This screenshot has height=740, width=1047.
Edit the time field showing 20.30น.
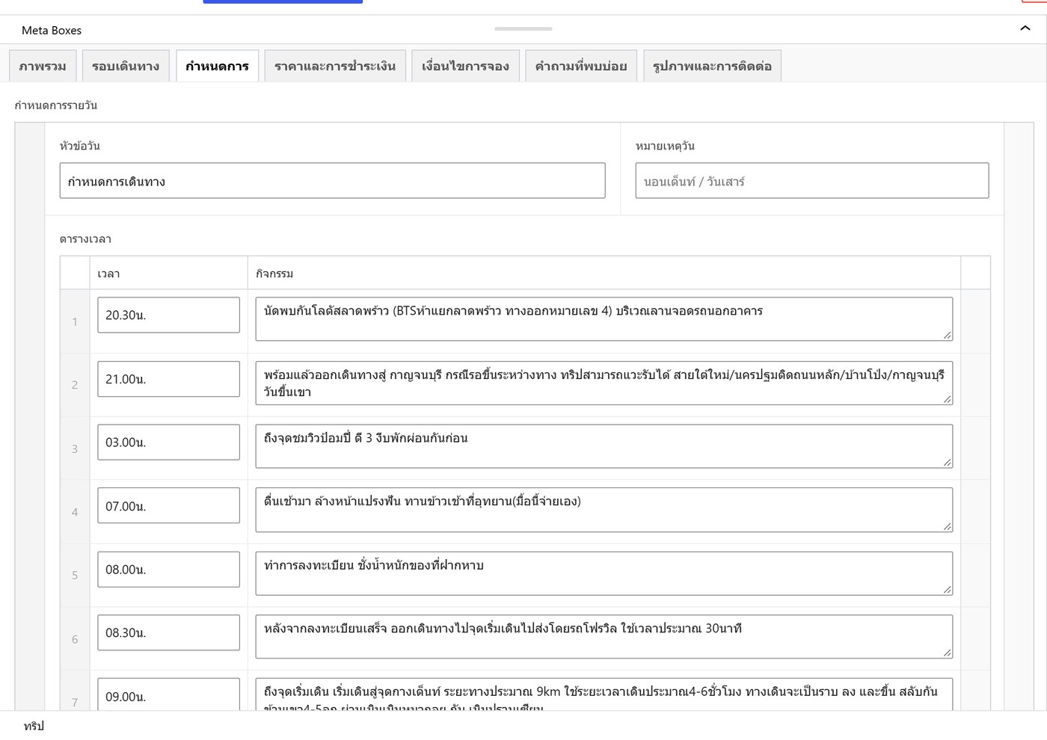pos(168,315)
